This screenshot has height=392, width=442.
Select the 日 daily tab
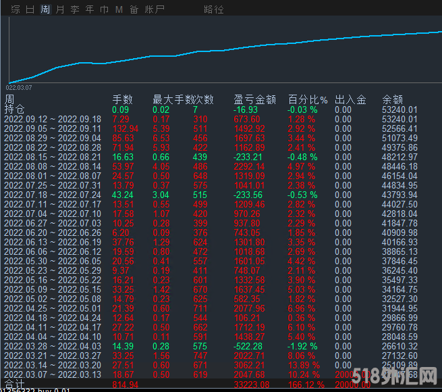pos(30,9)
